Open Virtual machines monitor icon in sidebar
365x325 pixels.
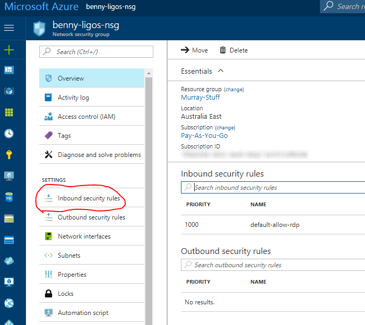click(9, 176)
